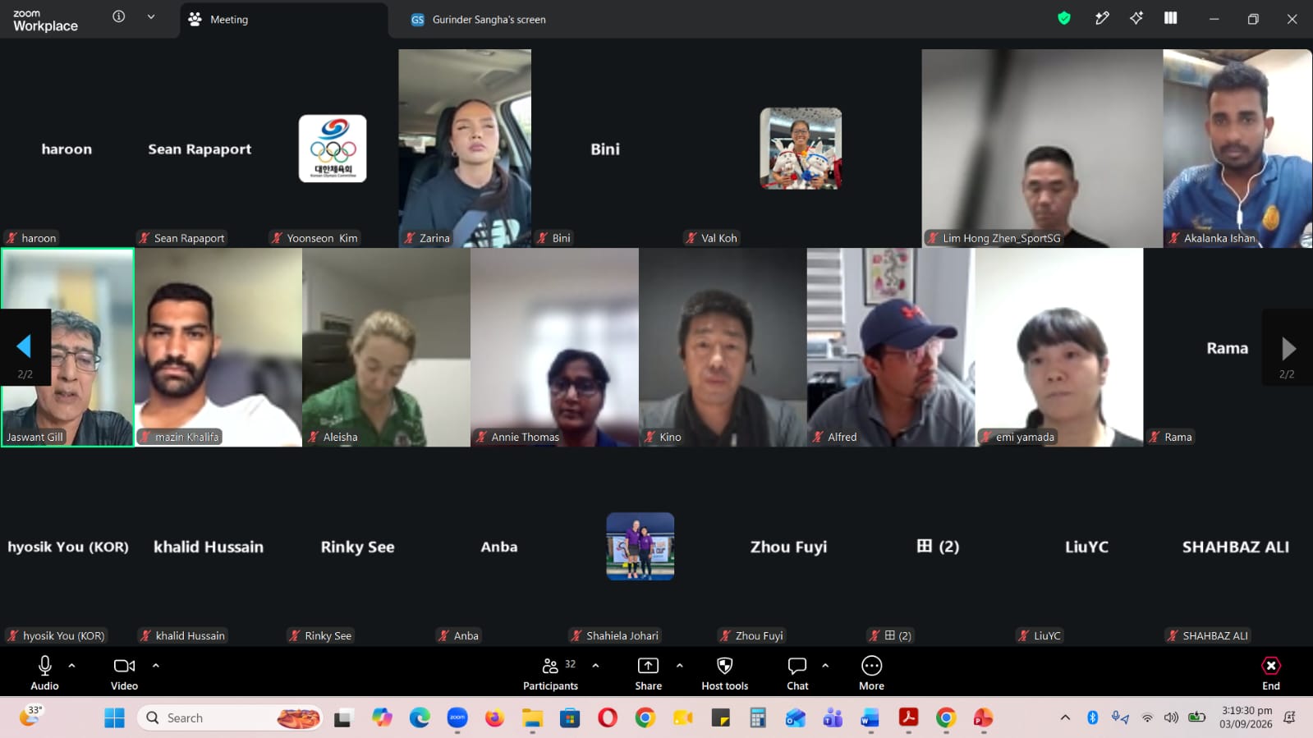The height and width of the screenshot is (738, 1313).
Task: Show meeting information icon
Action: (119, 16)
